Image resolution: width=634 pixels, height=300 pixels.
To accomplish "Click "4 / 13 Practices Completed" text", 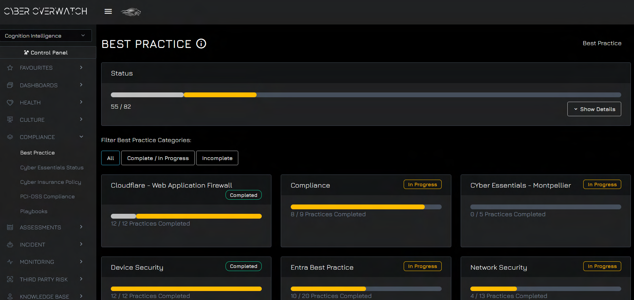I will coord(509,296).
